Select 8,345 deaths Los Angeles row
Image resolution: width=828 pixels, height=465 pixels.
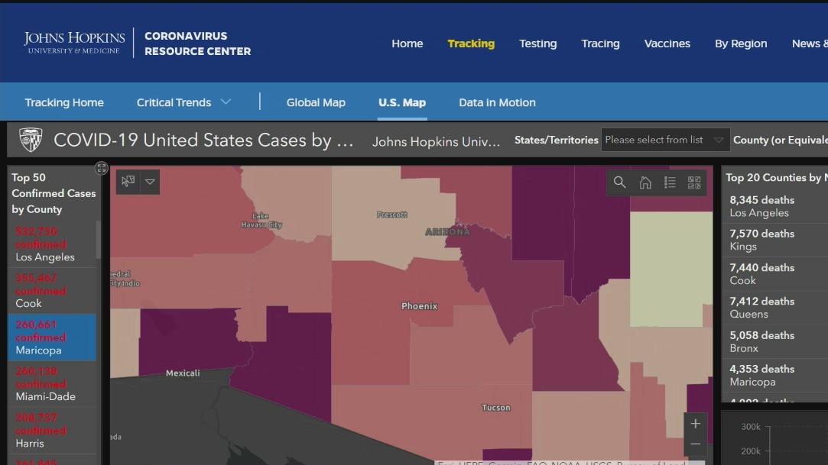click(774, 206)
